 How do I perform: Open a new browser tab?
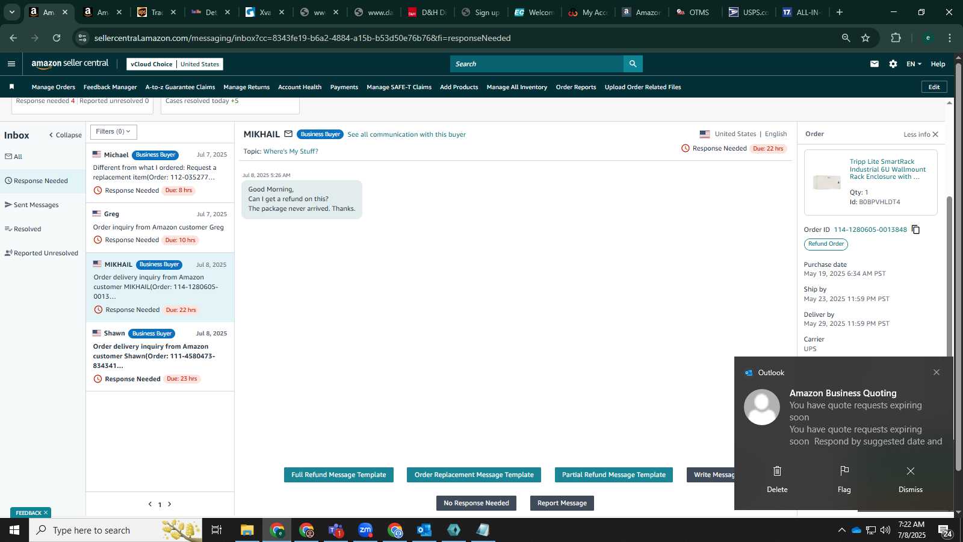(x=840, y=12)
